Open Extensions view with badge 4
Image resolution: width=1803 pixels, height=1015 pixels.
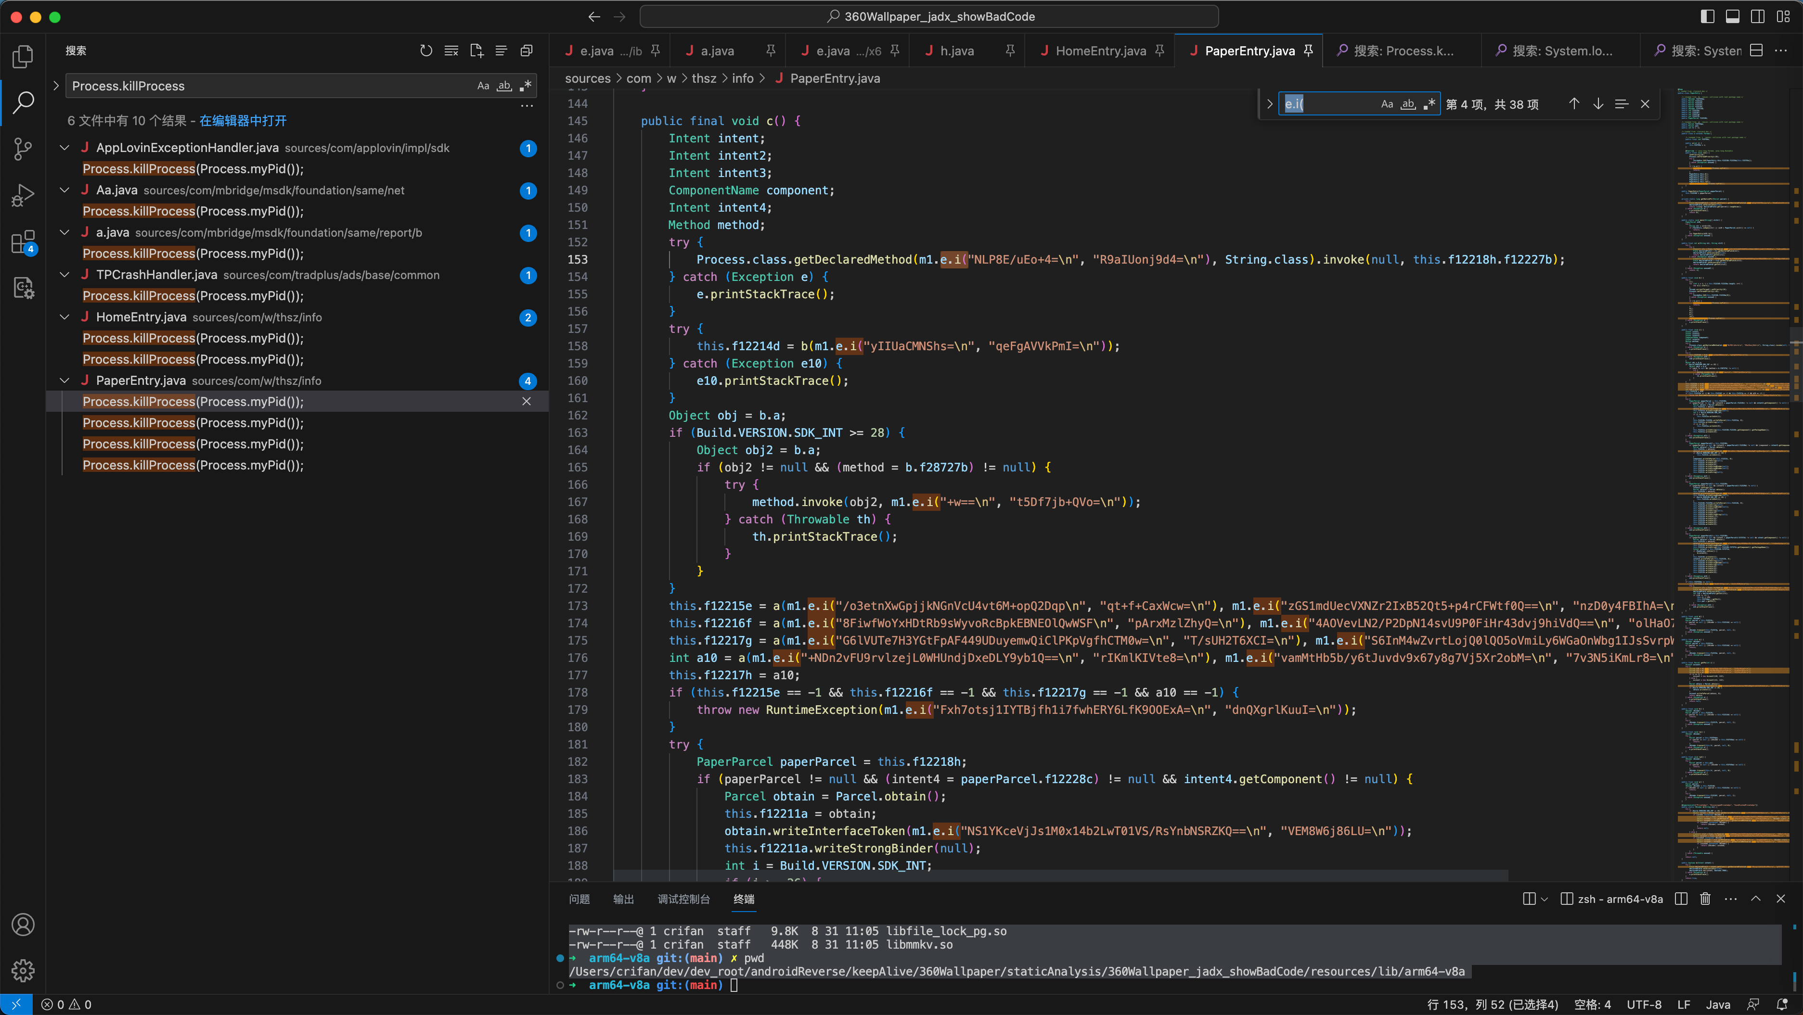[23, 242]
